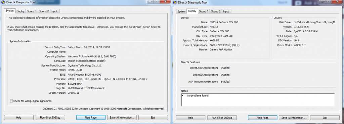
Task: Switch to Sound 1 tab in right window
Action: [x=204, y=11]
